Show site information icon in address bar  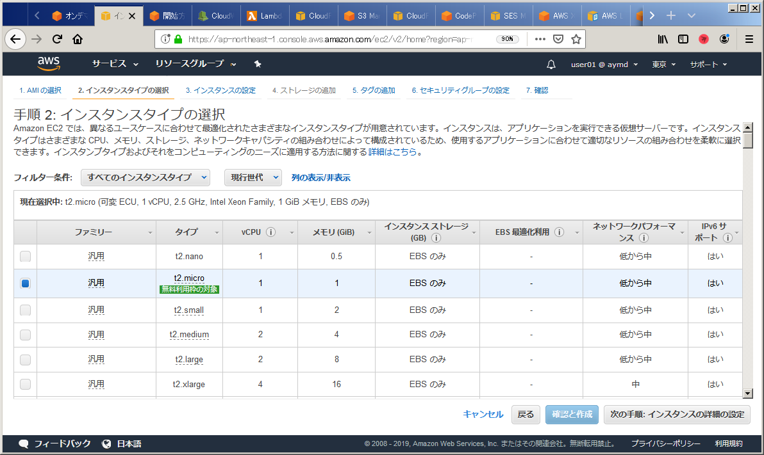pyautogui.click(x=165, y=39)
